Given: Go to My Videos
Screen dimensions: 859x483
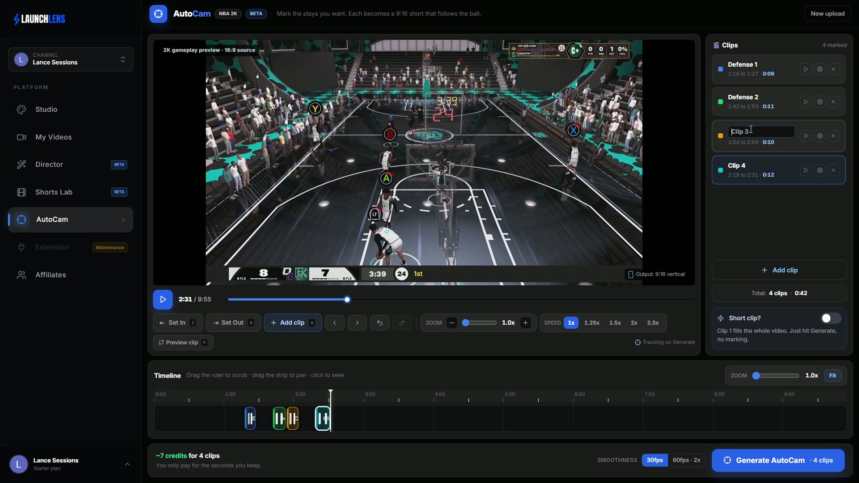Looking at the screenshot, I should (x=71, y=137).
